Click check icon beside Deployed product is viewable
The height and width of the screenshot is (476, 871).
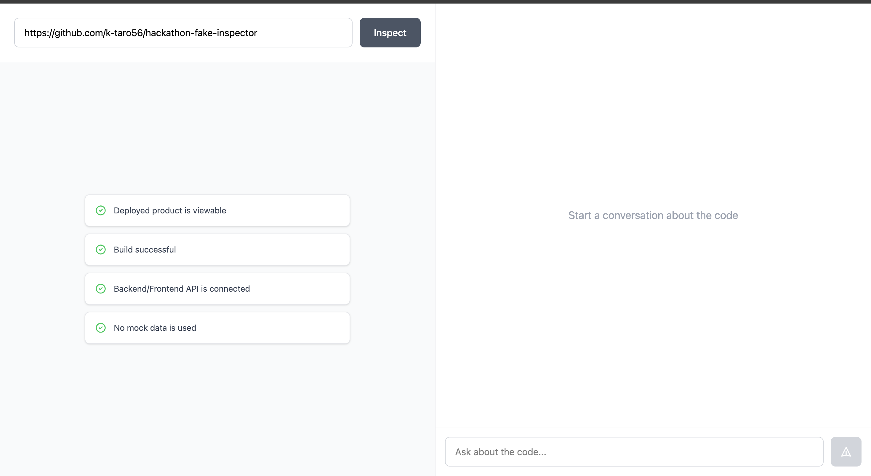click(x=101, y=210)
